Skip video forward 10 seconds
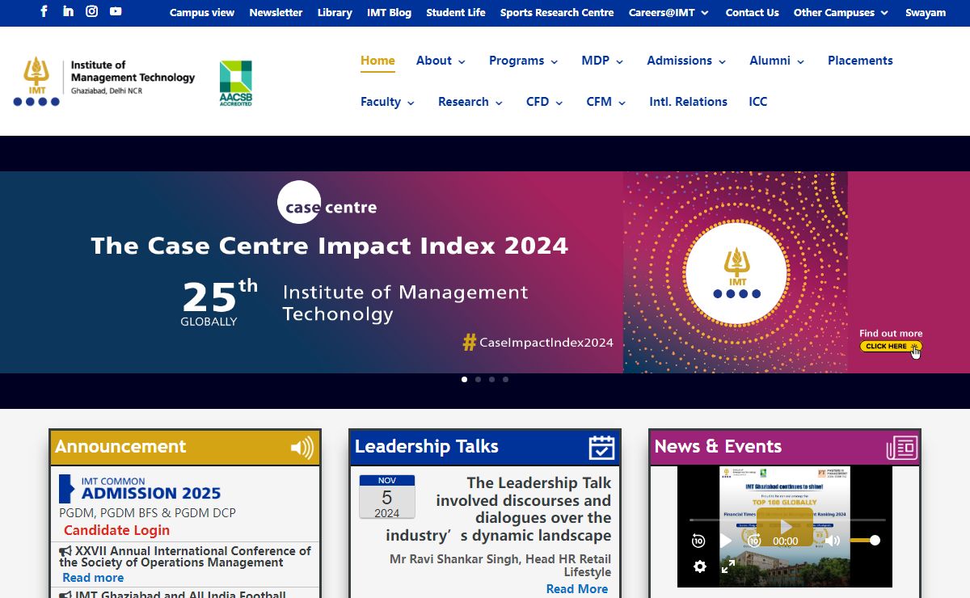 tap(753, 541)
